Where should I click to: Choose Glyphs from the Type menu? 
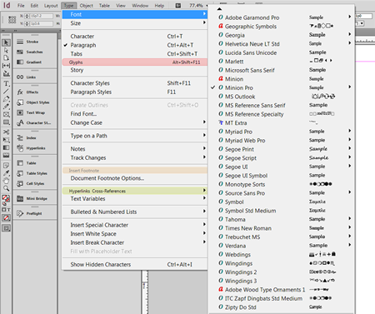(x=135, y=62)
